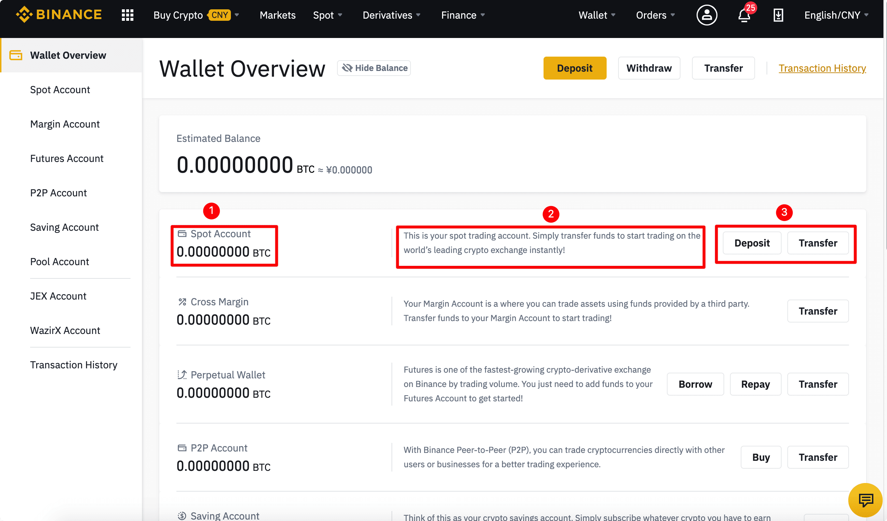Click Buy in P2P Account row
The width and height of the screenshot is (887, 521).
pyautogui.click(x=761, y=457)
